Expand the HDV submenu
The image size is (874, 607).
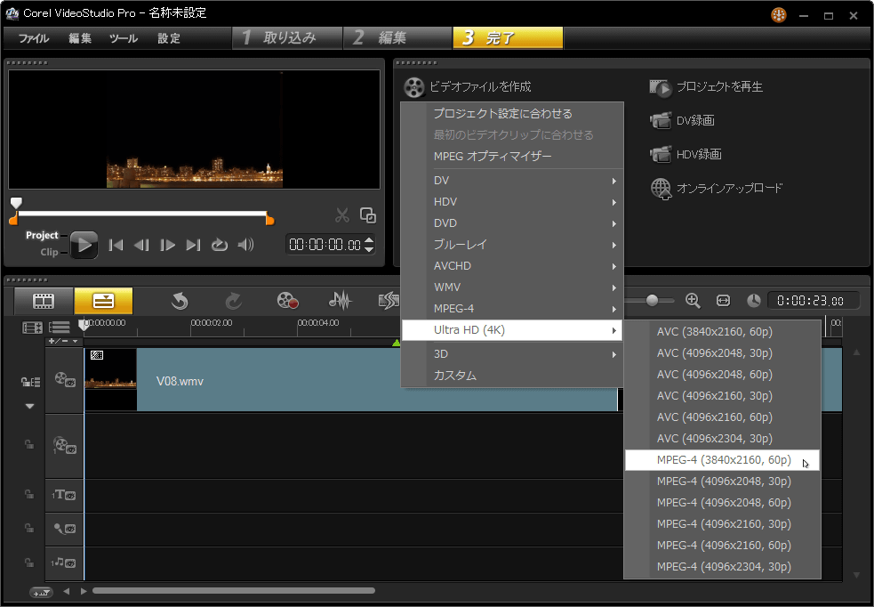tap(512, 202)
